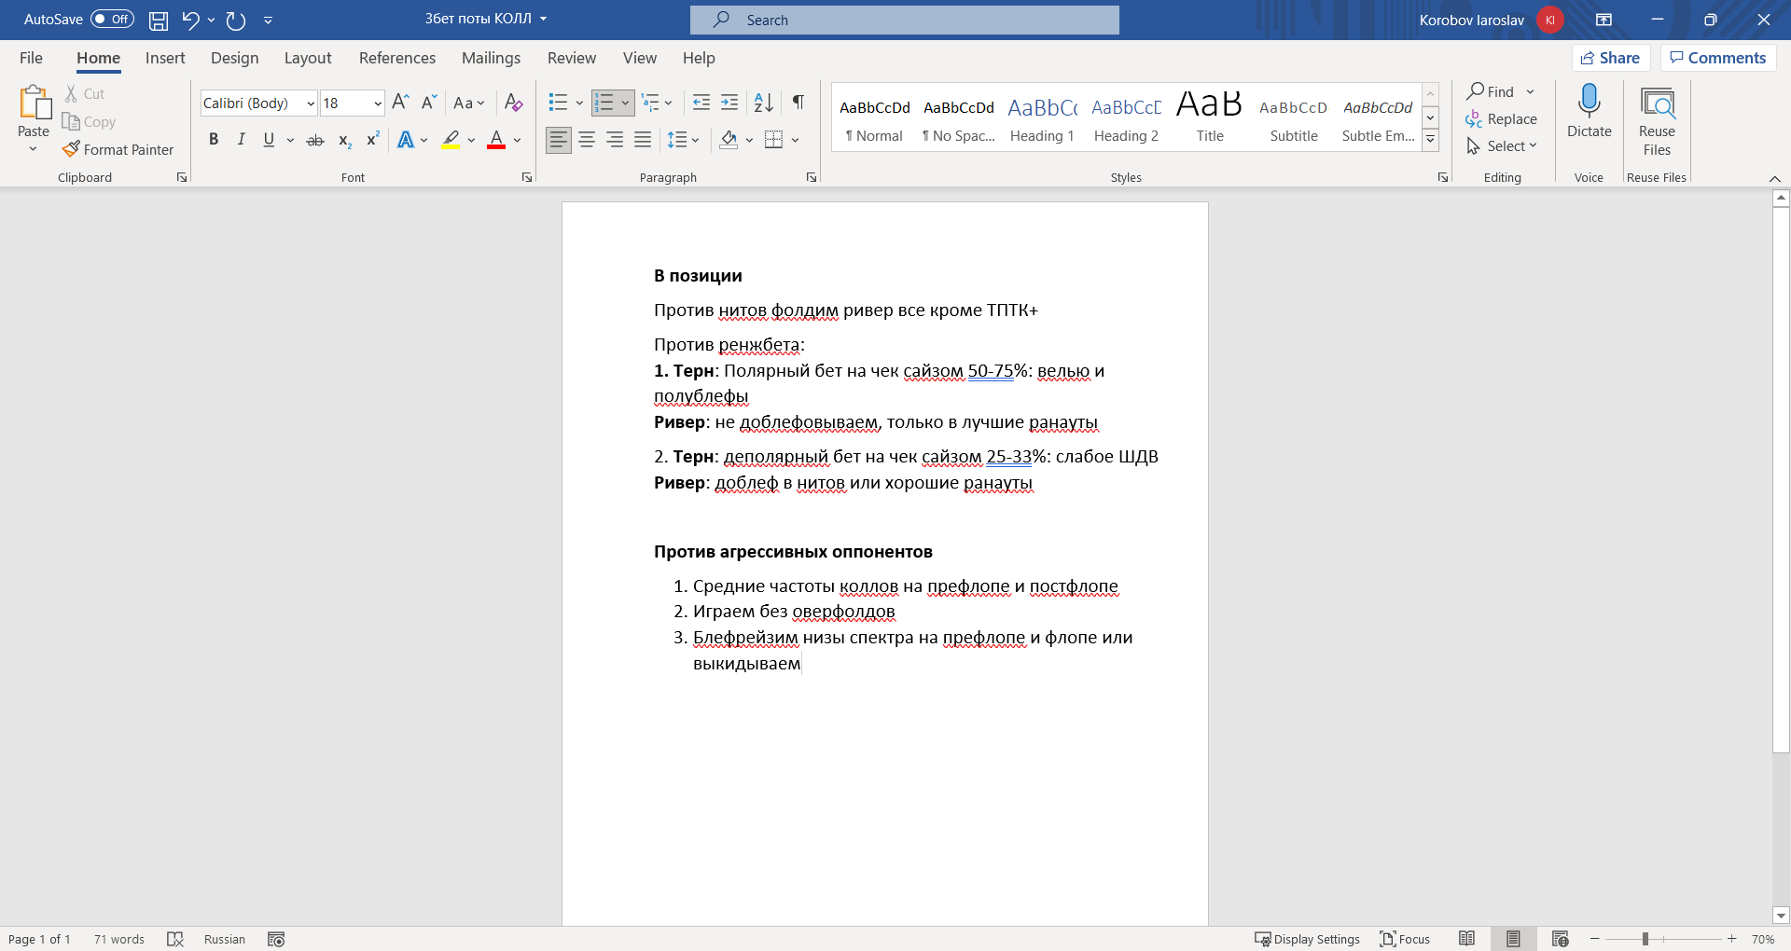This screenshot has width=1791, height=951.
Task: Expand the Styles gallery More arrow
Action: coord(1430,141)
